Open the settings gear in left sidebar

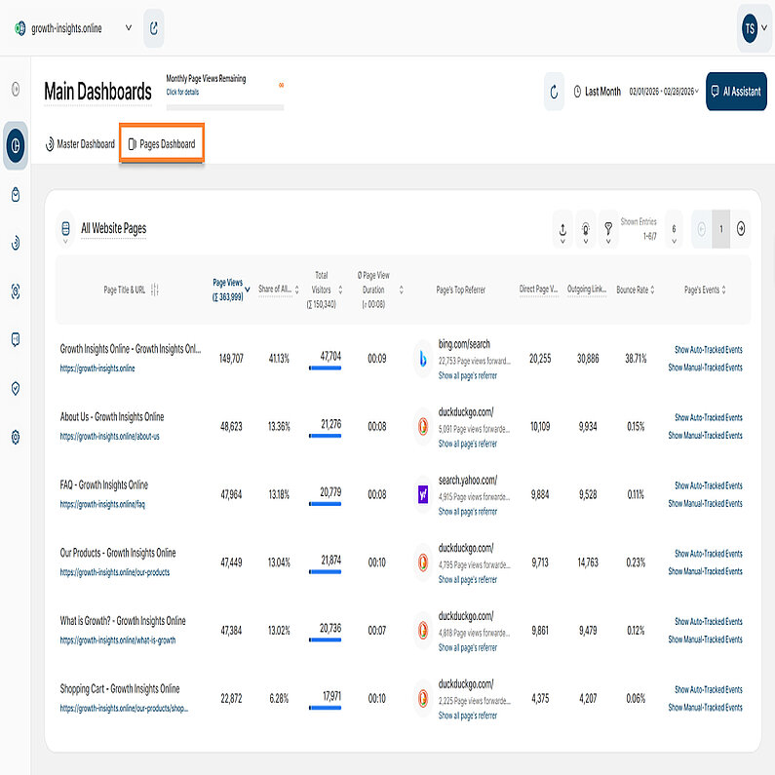[x=16, y=436]
